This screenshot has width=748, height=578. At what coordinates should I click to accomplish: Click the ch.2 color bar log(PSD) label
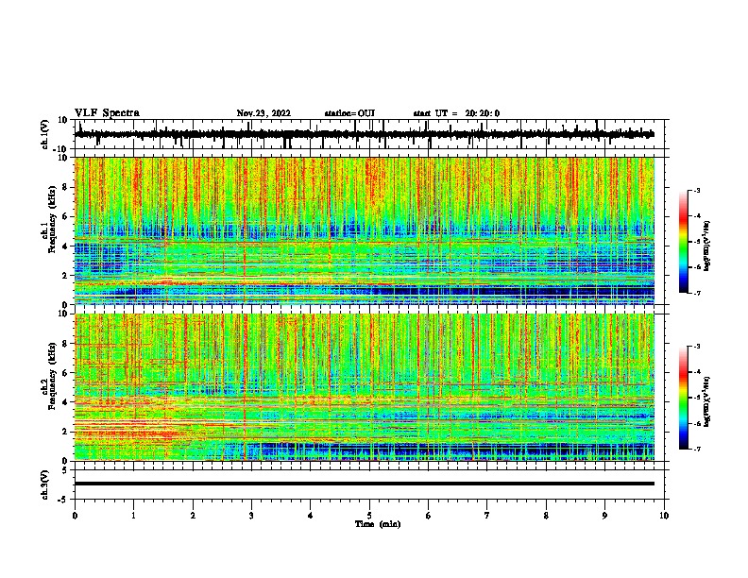tap(706, 401)
